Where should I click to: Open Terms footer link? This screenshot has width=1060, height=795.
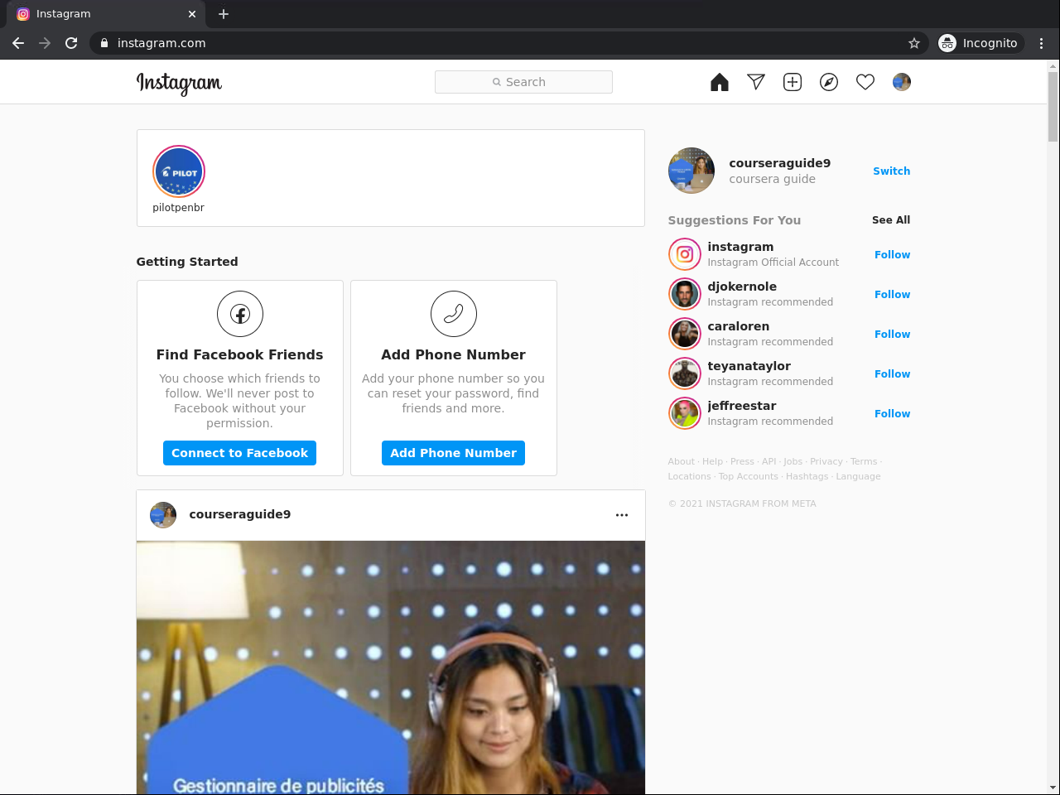pyautogui.click(x=864, y=462)
